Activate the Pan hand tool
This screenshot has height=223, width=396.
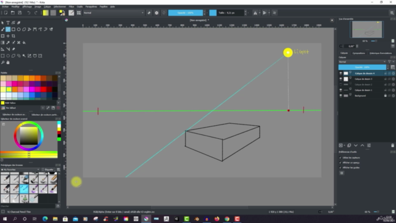coord(8,62)
